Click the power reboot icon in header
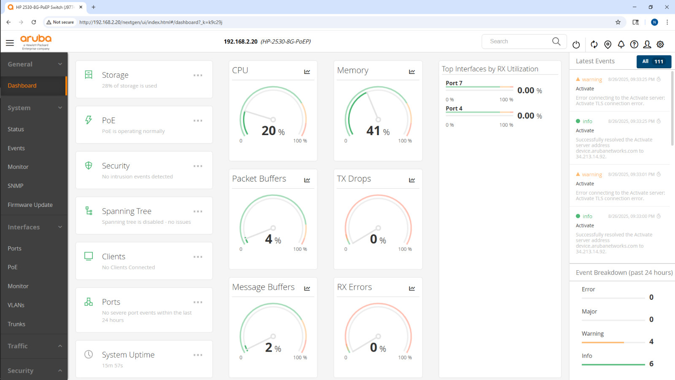 click(576, 44)
